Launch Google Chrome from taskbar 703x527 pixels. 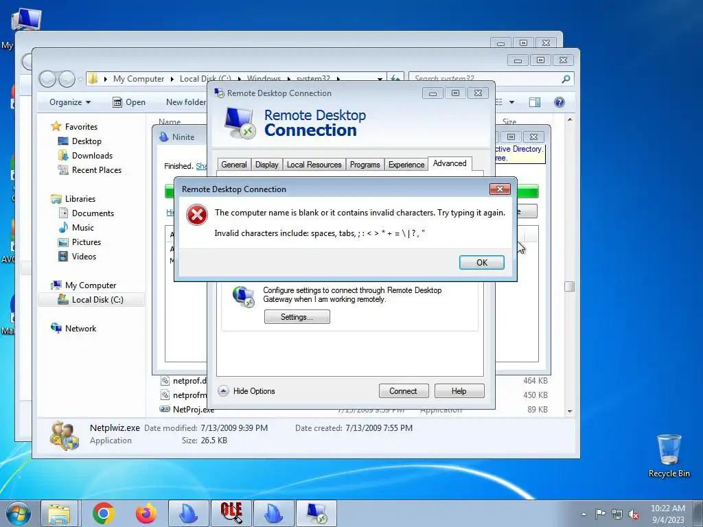(x=104, y=513)
